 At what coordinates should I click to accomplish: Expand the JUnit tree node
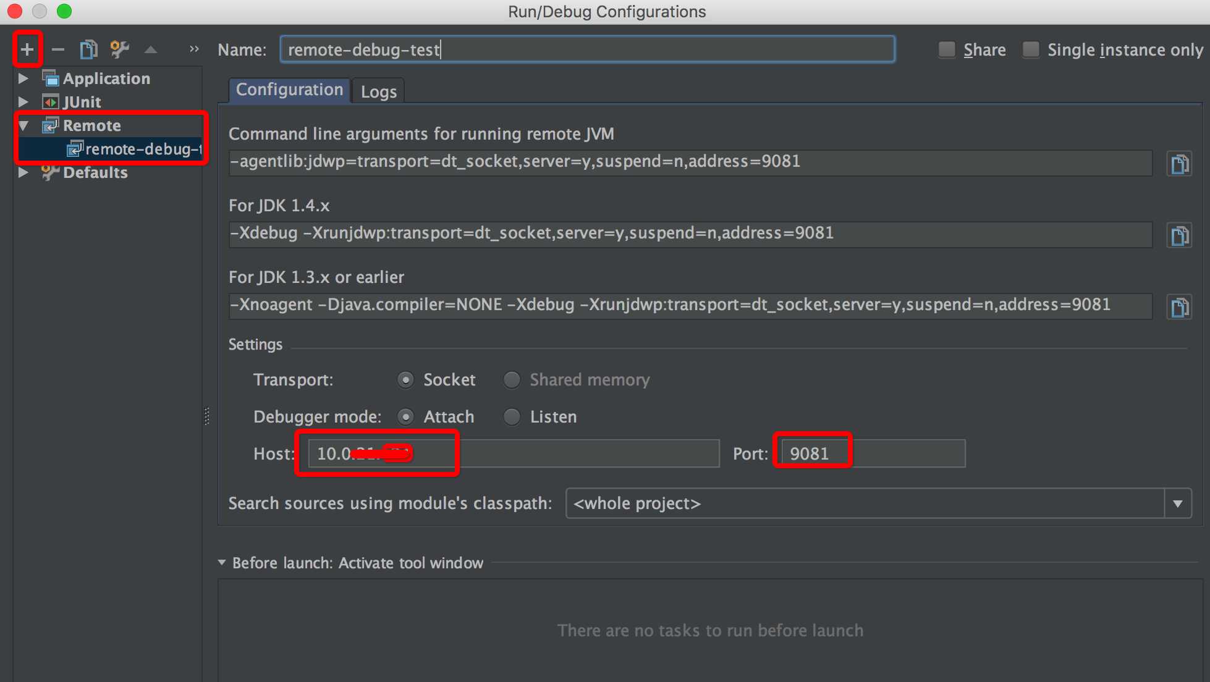point(23,102)
